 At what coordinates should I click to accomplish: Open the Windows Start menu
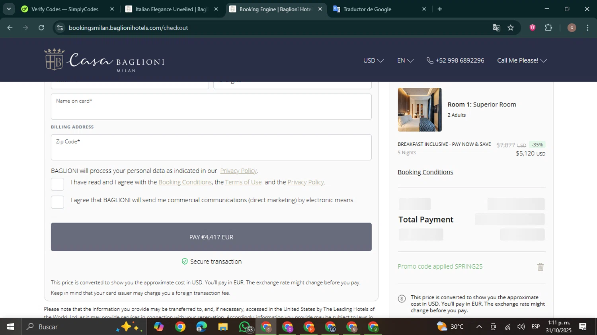point(11,327)
